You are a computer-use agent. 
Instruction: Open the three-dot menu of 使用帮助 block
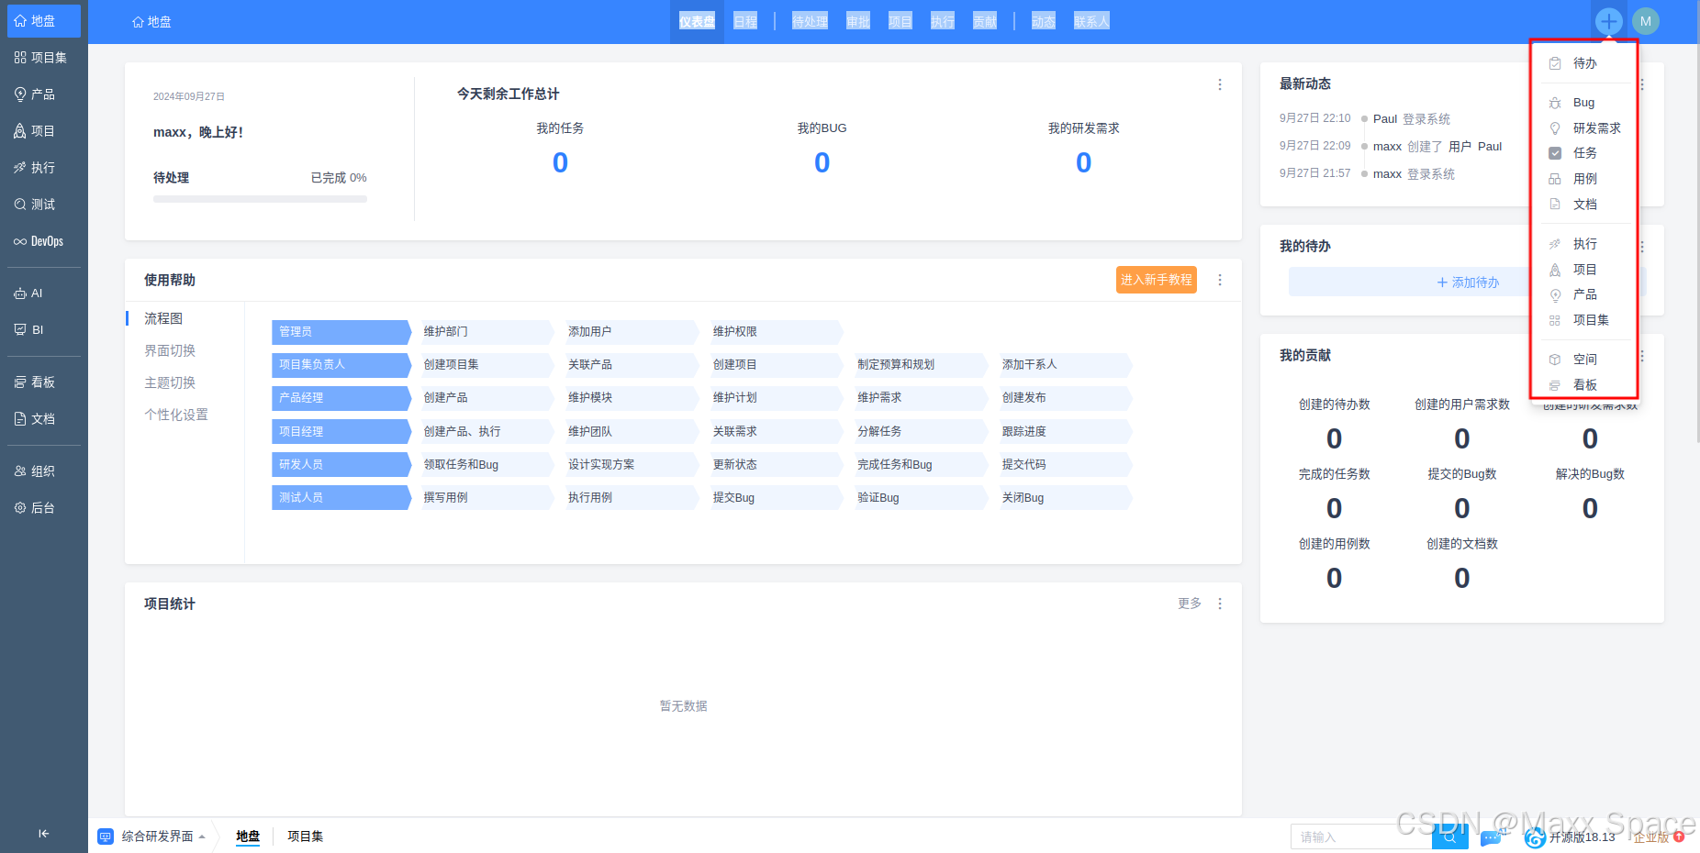tap(1220, 280)
